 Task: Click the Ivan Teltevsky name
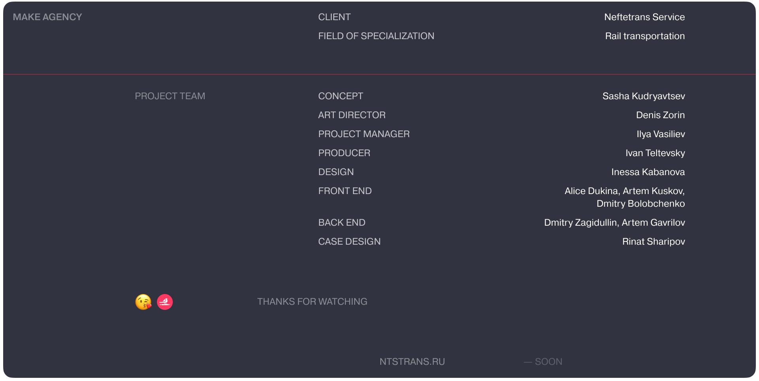[x=655, y=153]
